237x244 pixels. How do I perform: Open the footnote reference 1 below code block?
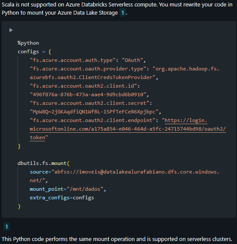point(6,226)
